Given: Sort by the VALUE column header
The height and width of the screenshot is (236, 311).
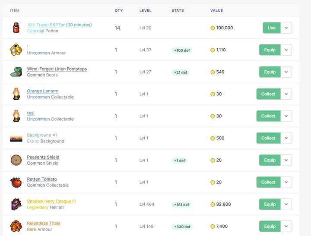Looking at the screenshot, I should point(216,10).
